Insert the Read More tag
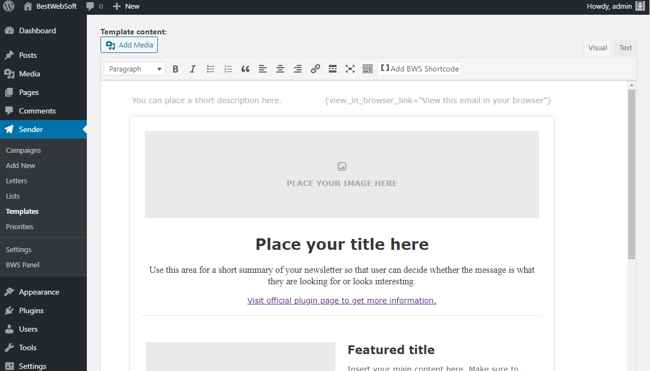Image resolution: width=650 pixels, height=371 pixels. [333, 69]
